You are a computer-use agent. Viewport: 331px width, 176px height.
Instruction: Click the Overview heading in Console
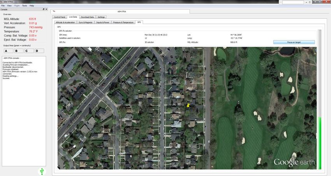coord(7,14)
